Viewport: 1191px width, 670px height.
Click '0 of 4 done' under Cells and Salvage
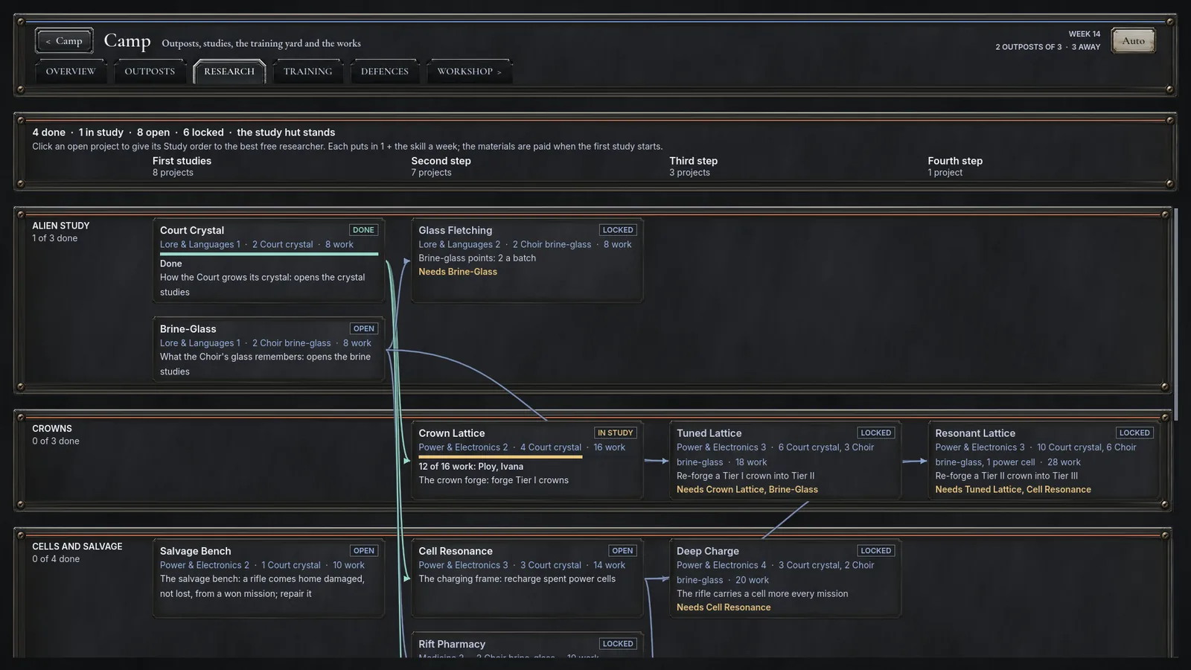pyautogui.click(x=55, y=559)
